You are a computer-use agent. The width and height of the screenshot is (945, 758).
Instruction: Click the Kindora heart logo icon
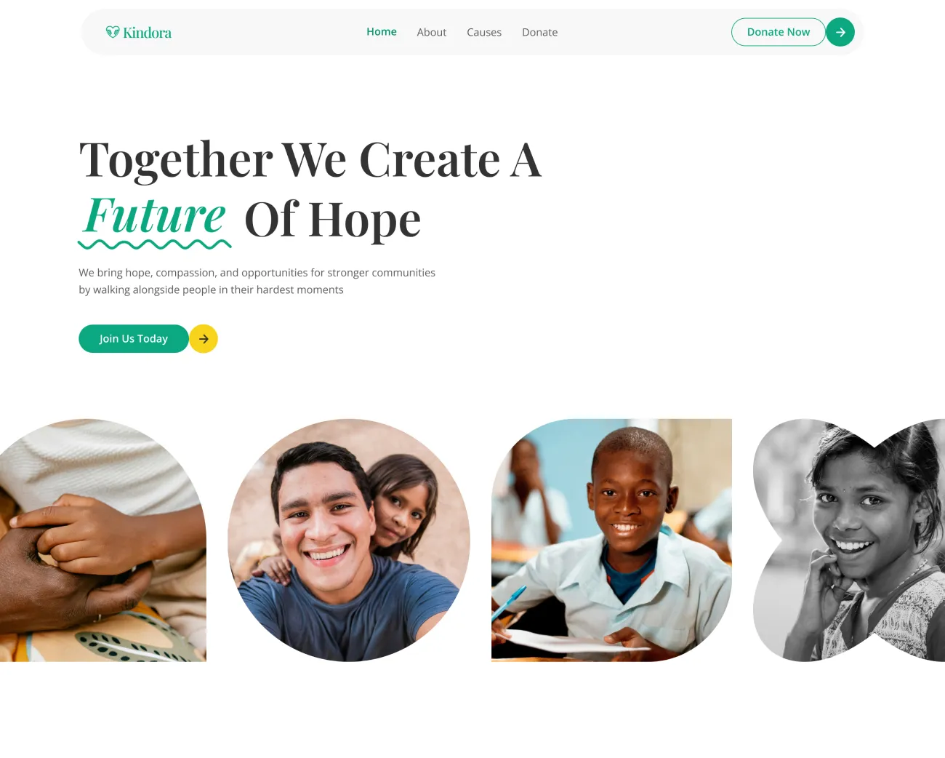[113, 32]
